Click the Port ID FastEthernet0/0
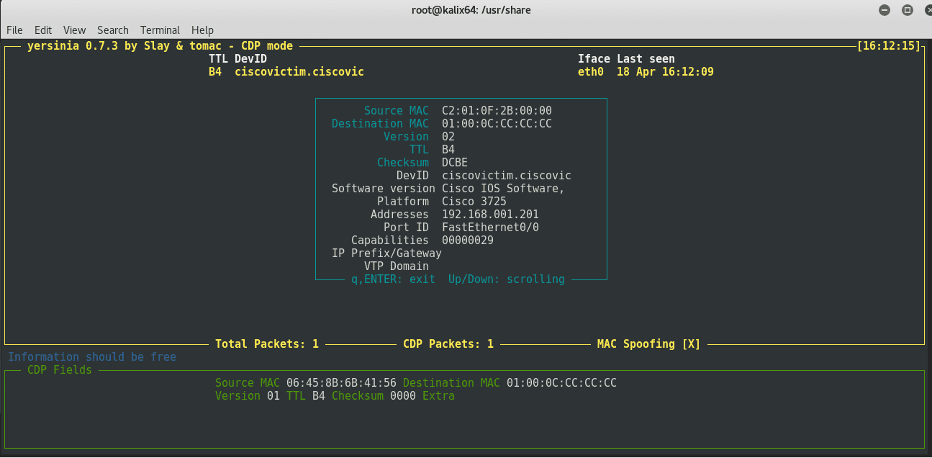Screen dimensions: 932x458 [x=490, y=228]
